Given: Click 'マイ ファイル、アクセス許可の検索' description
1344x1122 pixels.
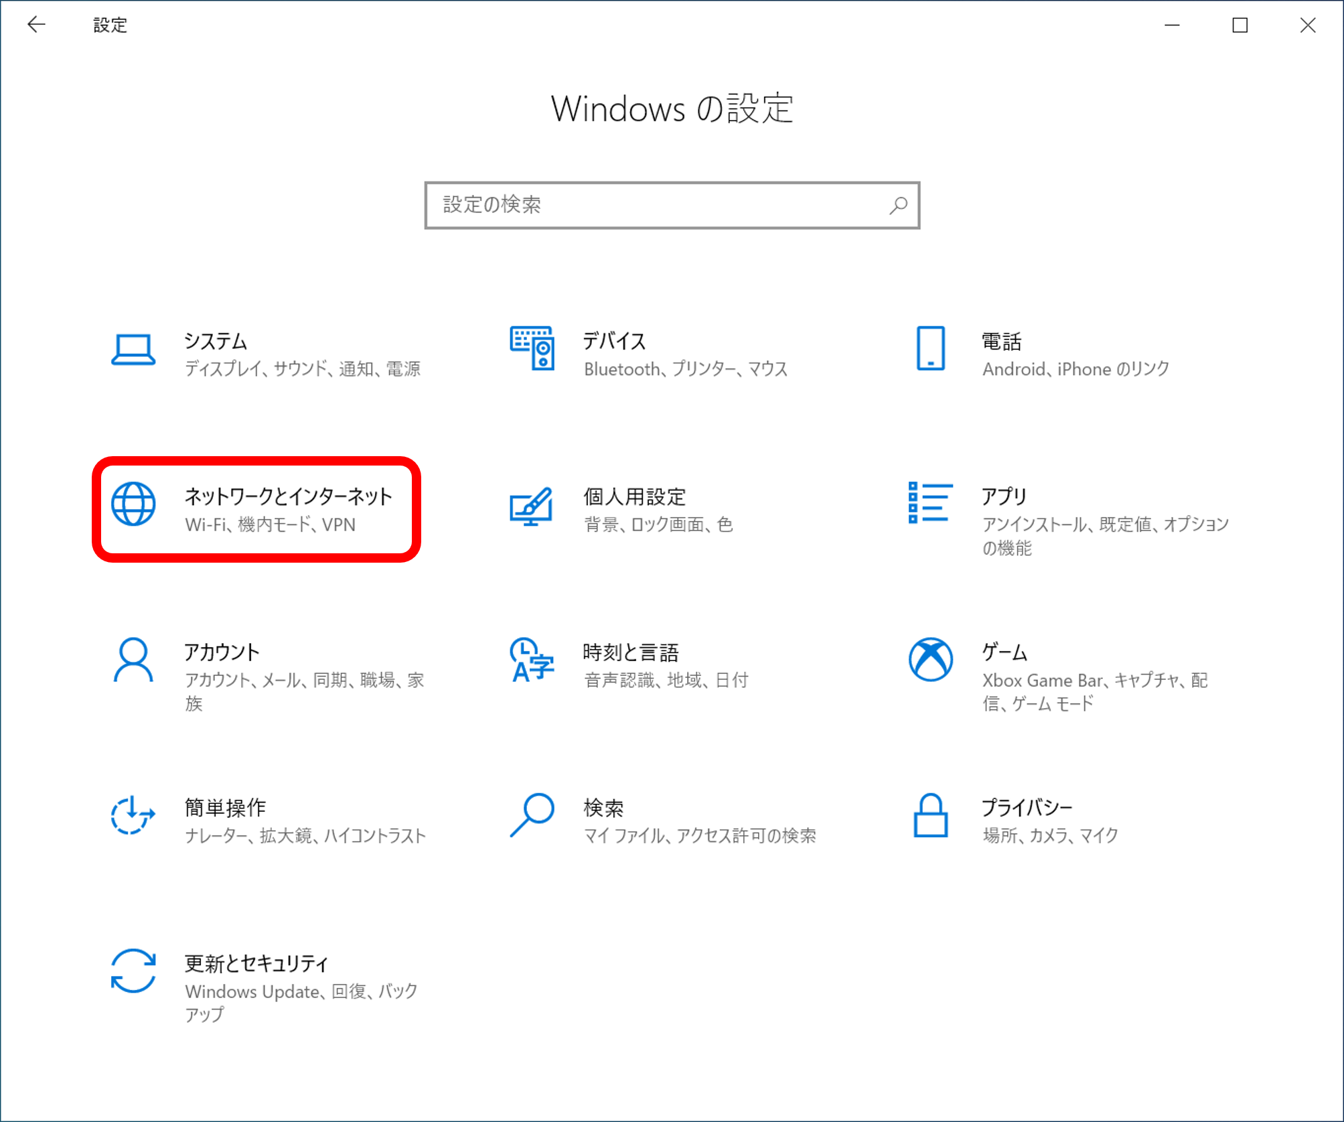Looking at the screenshot, I should point(700,835).
